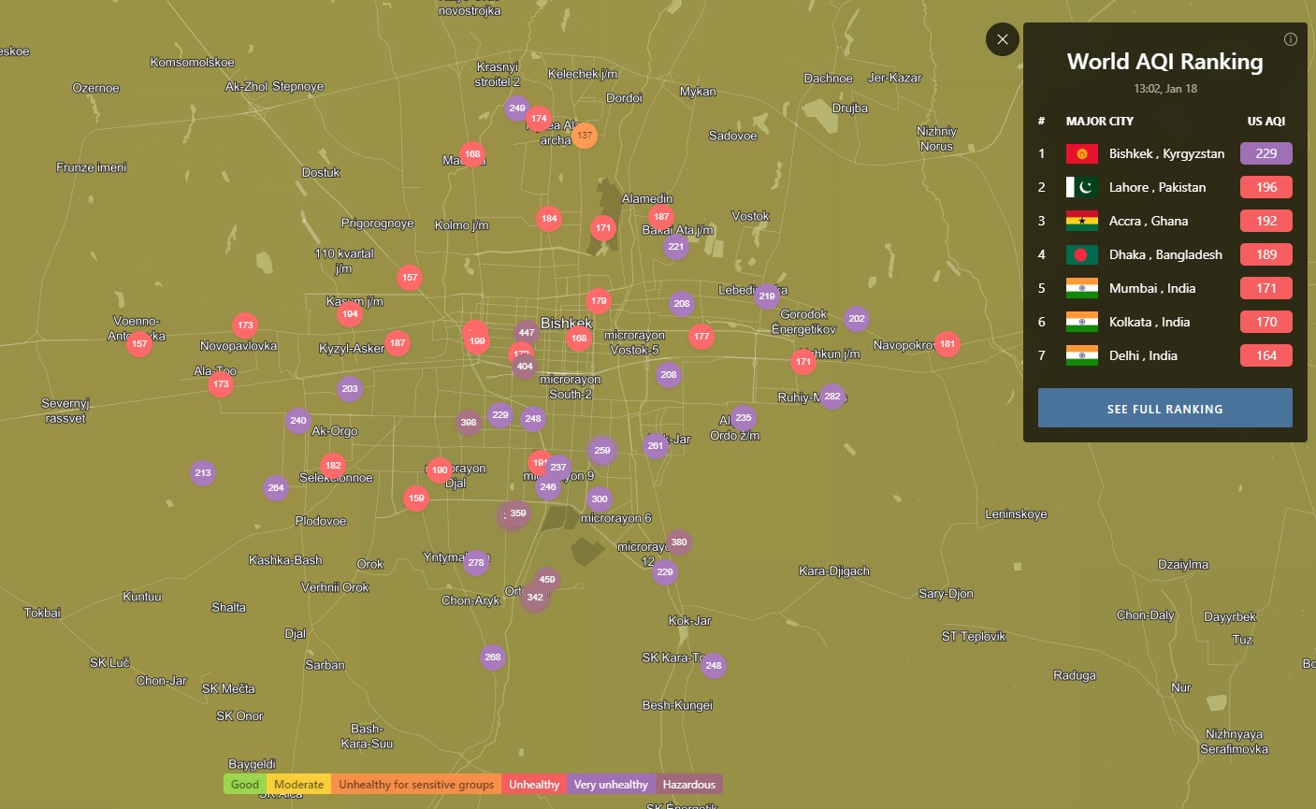
Task: Open the 181 marker near Navopokrovka
Action: 947,344
